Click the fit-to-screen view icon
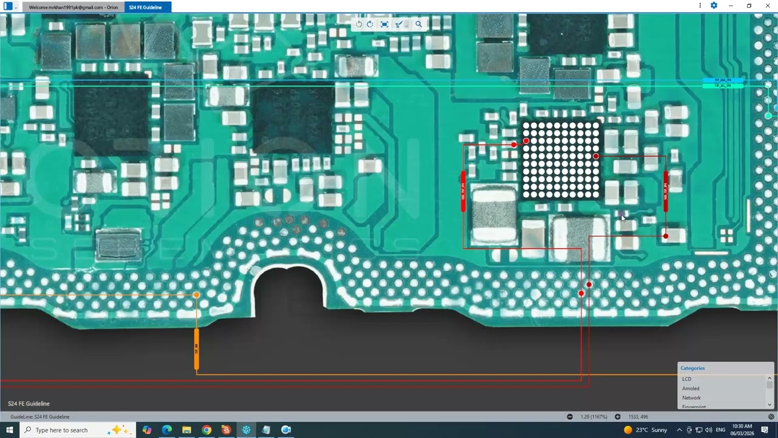Screen dimensions: 778x438 click(x=384, y=24)
